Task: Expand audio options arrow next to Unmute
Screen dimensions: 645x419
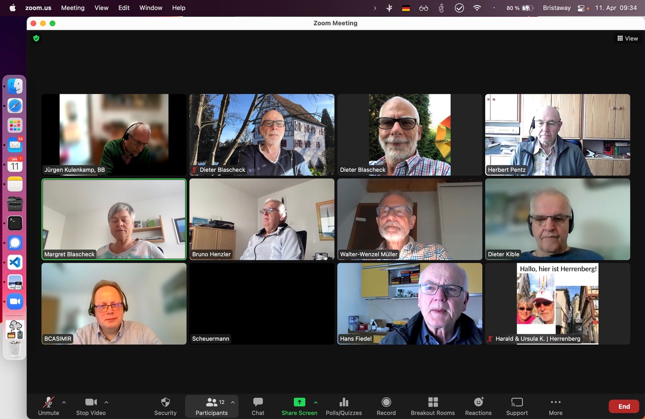Action: (x=63, y=402)
